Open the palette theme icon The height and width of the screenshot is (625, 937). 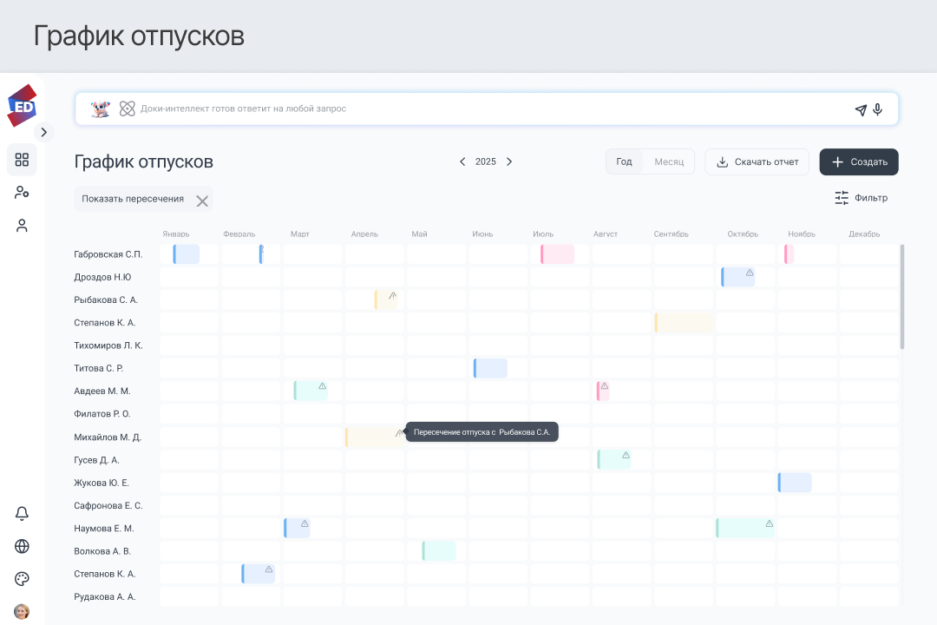(23, 579)
